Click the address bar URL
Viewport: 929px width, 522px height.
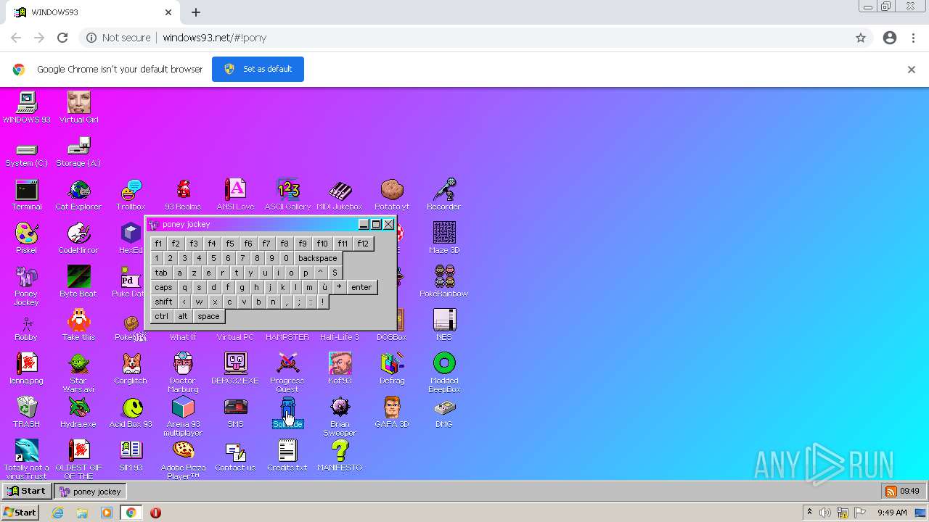coord(214,38)
